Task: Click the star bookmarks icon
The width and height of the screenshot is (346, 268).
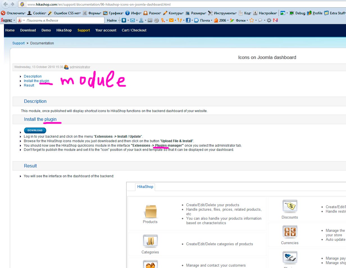Action: point(252,21)
